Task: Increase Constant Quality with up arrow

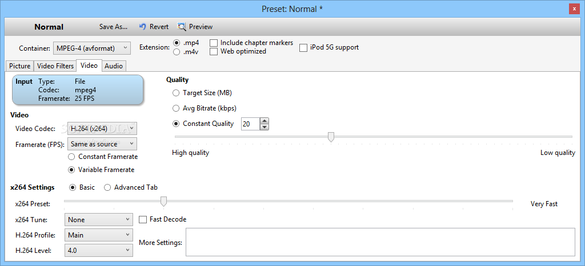Action: (264, 121)
